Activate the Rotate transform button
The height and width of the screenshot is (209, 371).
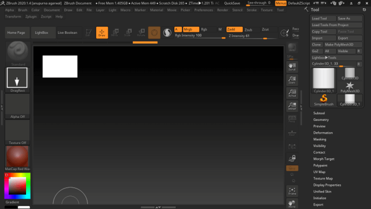141,32
